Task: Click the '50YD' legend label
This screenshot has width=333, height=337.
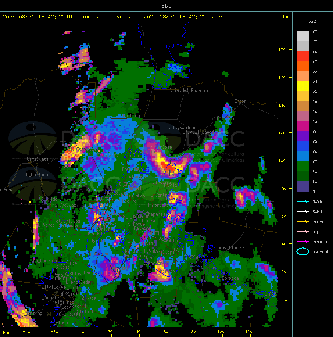Action: pyautogui.click(x=317, y=201)
